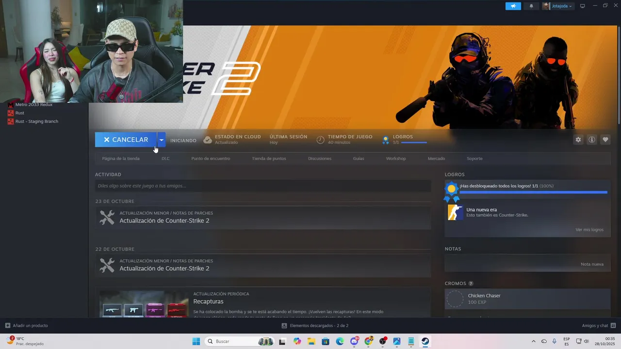Show hidden system tray icons chevron

(534, 341)
